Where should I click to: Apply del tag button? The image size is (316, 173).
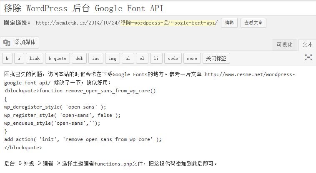pos(79,58)
